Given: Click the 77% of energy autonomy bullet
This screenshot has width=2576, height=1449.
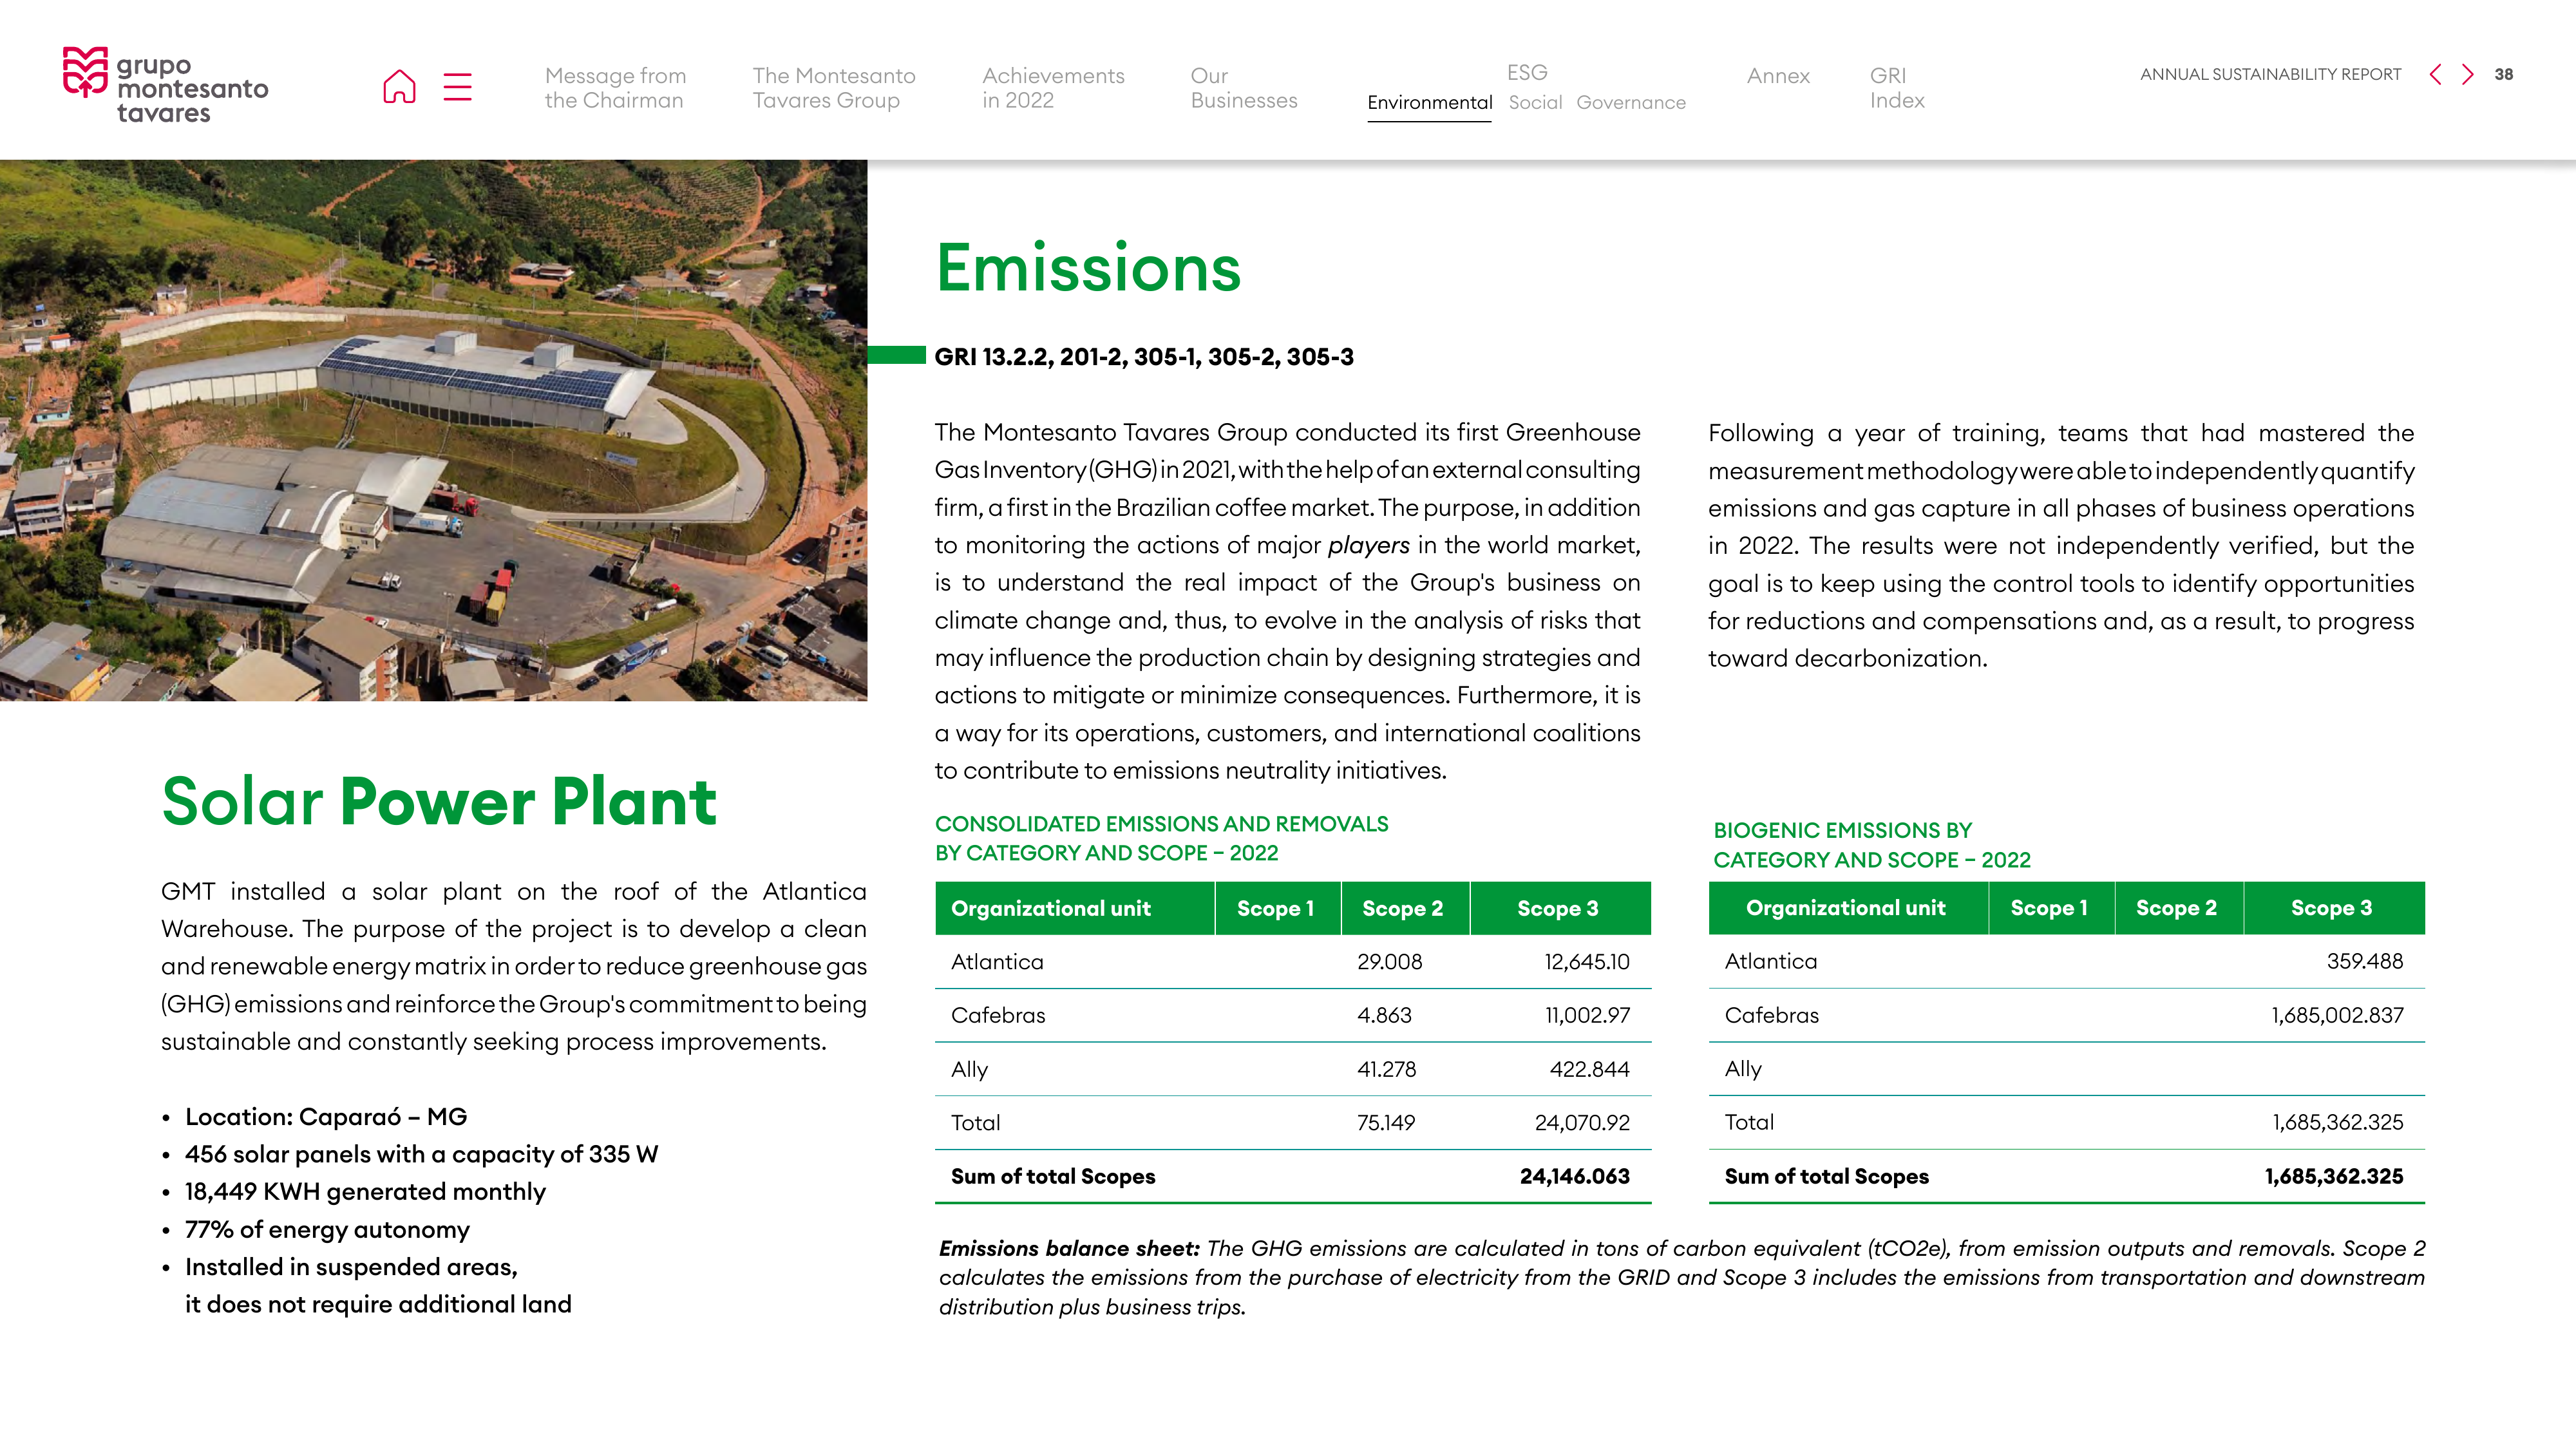Looking at the screenshot, I should click(327, 1230).
